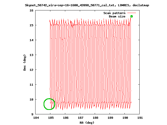Click the x-axis tick label 185
This screenshot has height=125, width=167.
(x=51, y=118)
